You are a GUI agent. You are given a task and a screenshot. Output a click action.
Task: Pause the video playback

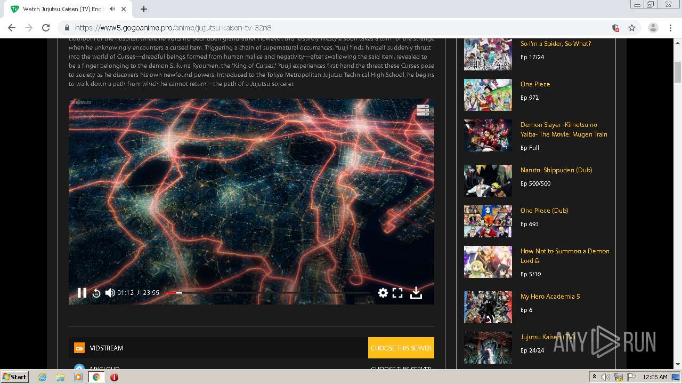[x=82, y=293]
